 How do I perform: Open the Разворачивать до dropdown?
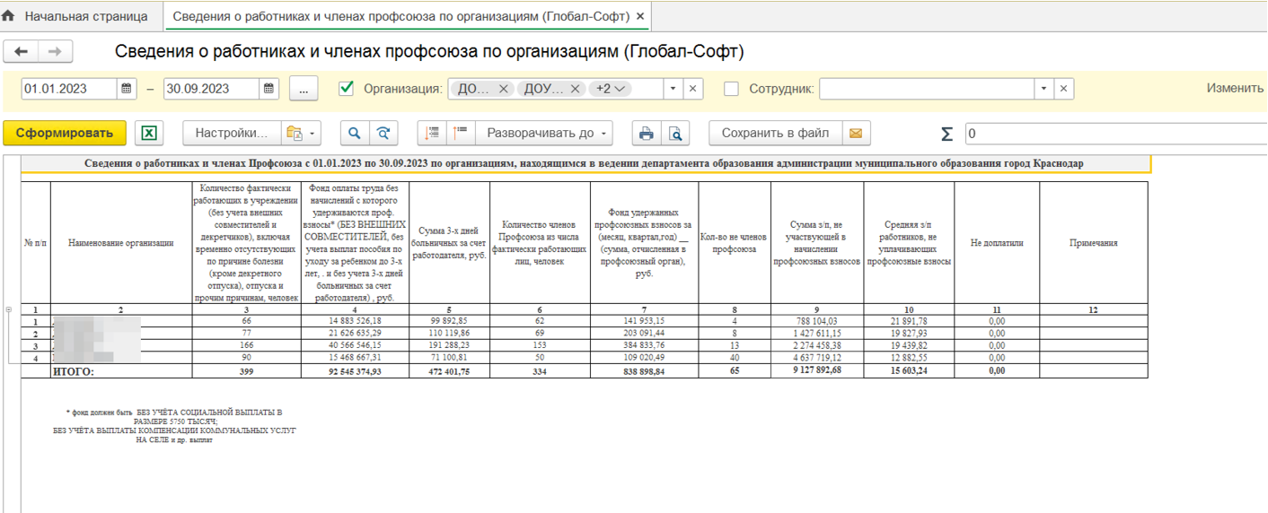coord(547,133)
